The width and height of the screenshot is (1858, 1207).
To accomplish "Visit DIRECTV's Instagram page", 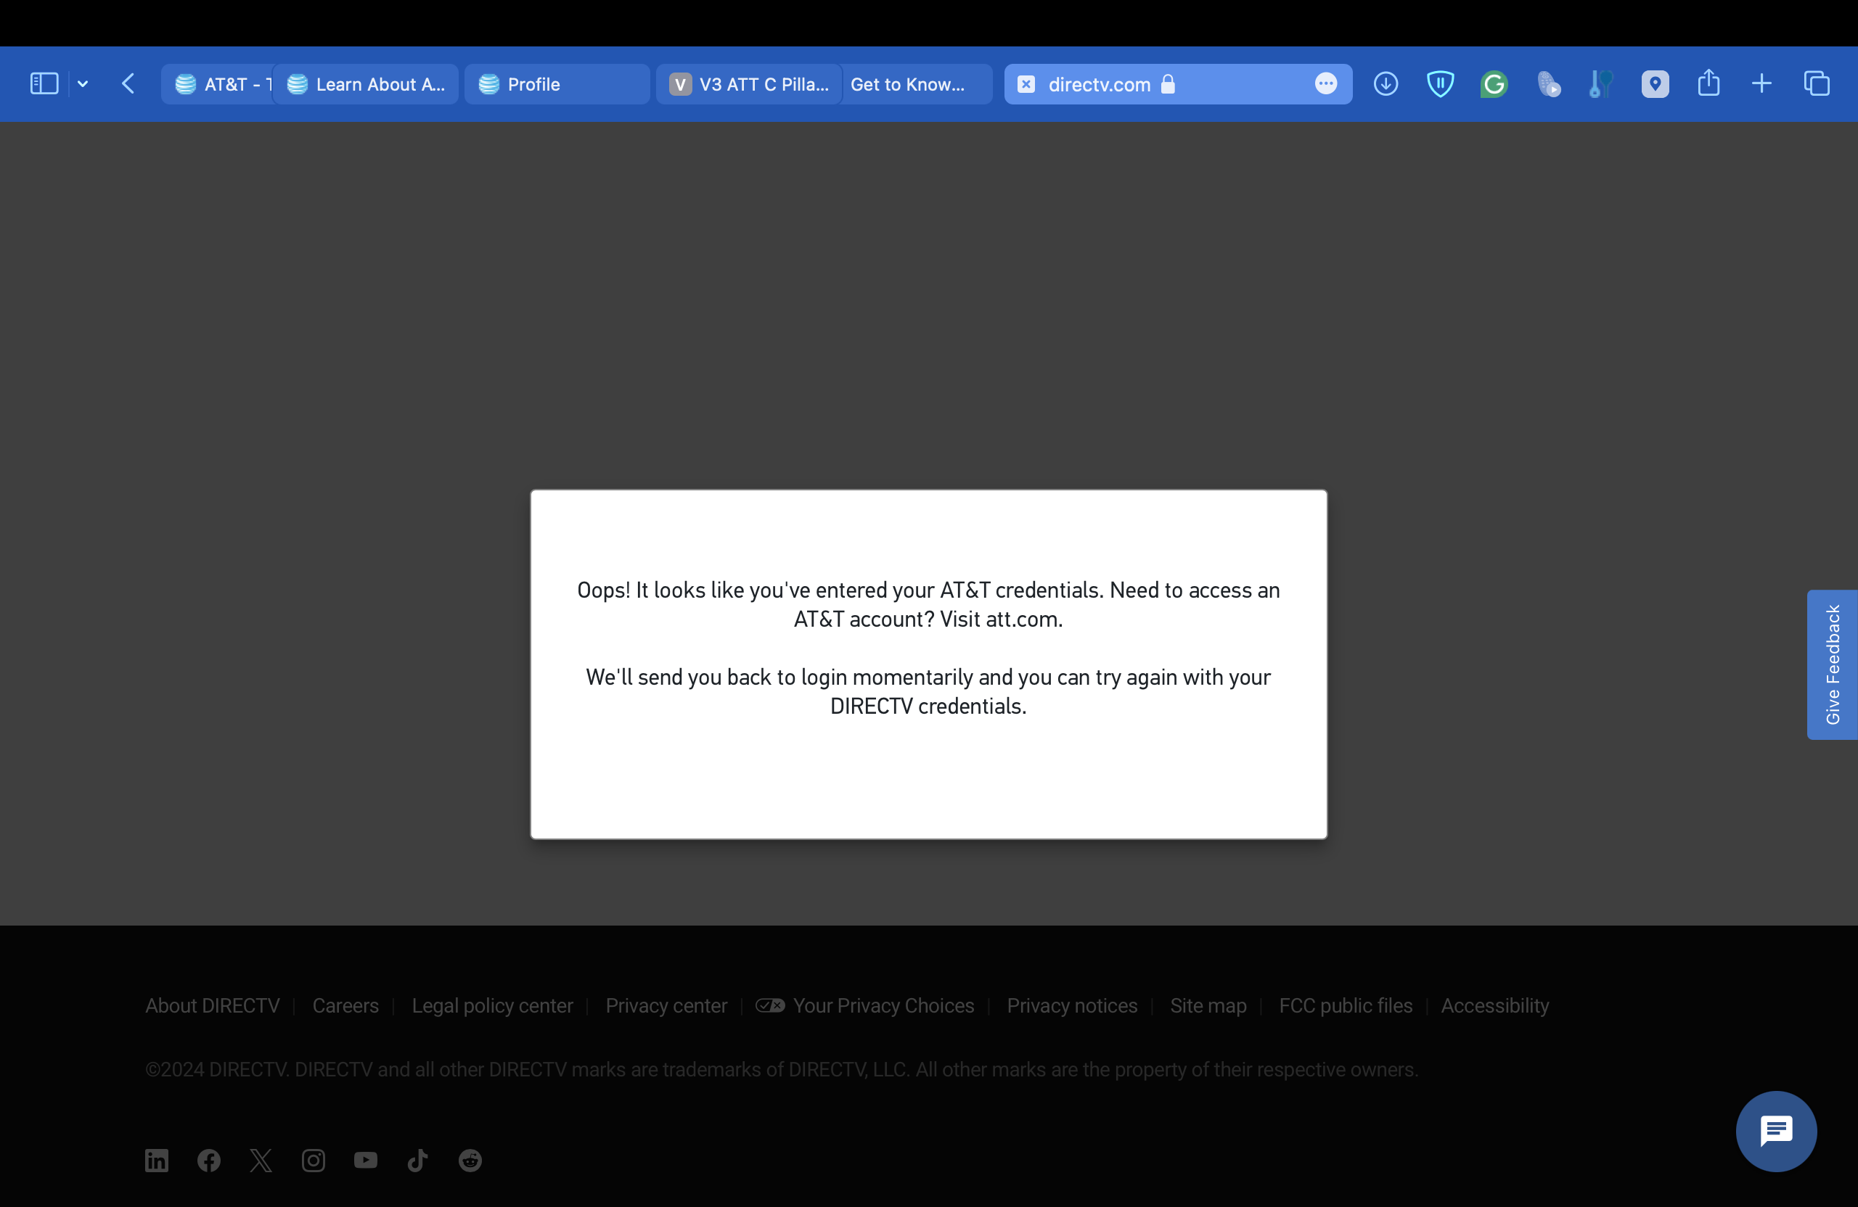I will [314, 1160].
